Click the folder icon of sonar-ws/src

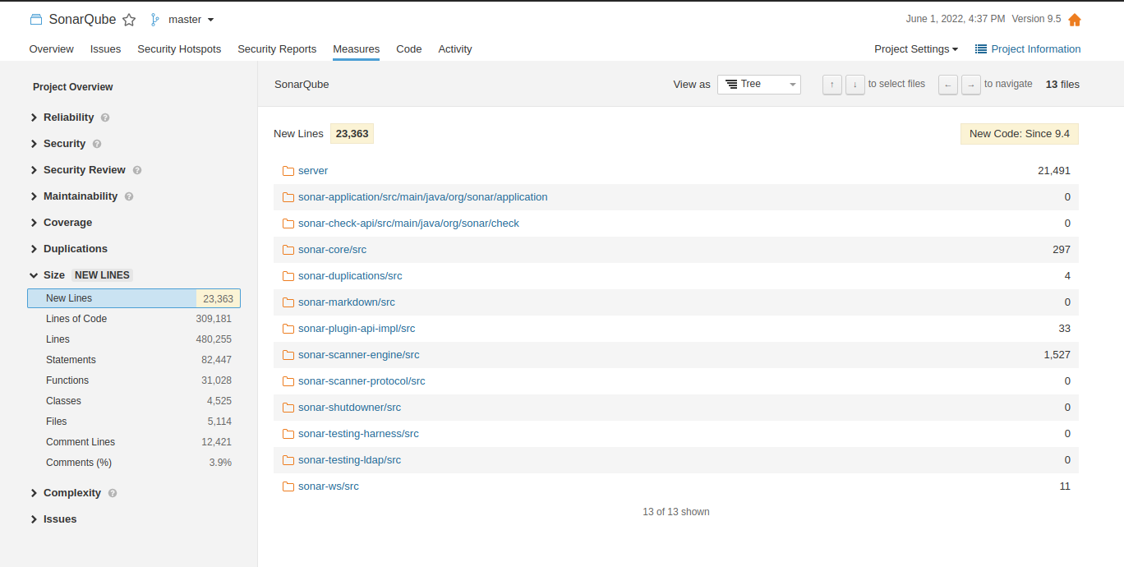click(x=288, y=486)
